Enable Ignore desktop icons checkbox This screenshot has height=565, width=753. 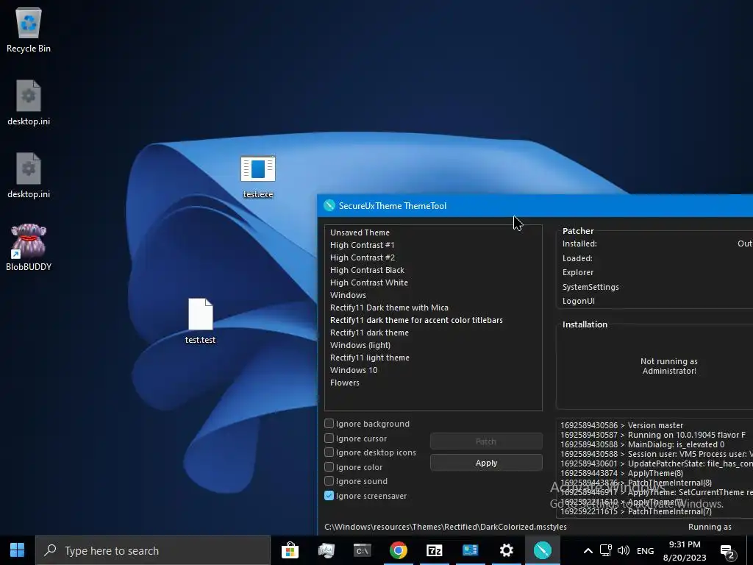329,452
